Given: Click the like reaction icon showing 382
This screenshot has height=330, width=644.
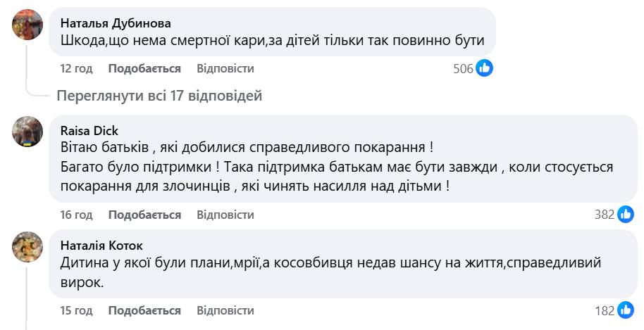Looking at the screenshot, I should [626, 215].
